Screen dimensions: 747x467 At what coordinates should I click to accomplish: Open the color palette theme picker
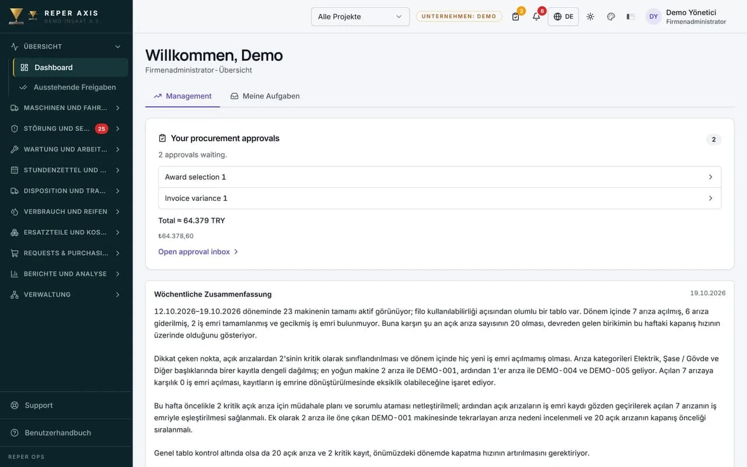click(611, 16)
